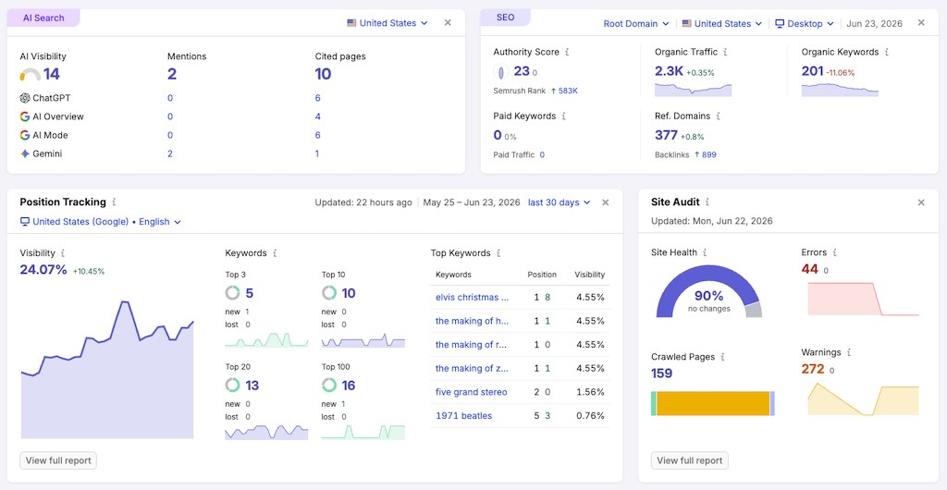Open the 1971 beatles keyword link

click(464, 416)
